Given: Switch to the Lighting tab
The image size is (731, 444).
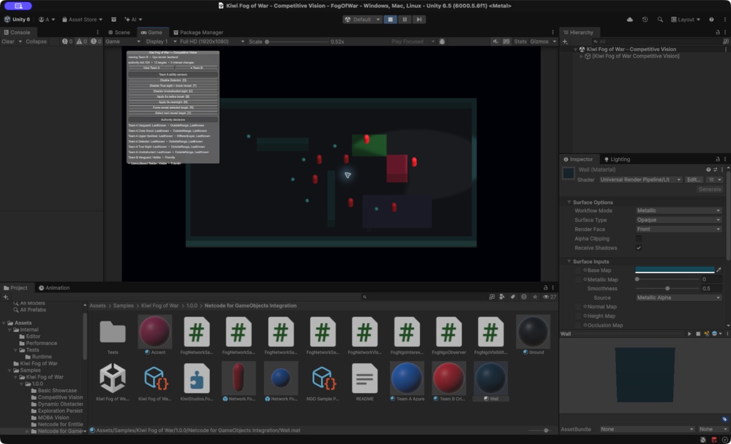Looking at the screenshot, I should click(x=617, y=160).
